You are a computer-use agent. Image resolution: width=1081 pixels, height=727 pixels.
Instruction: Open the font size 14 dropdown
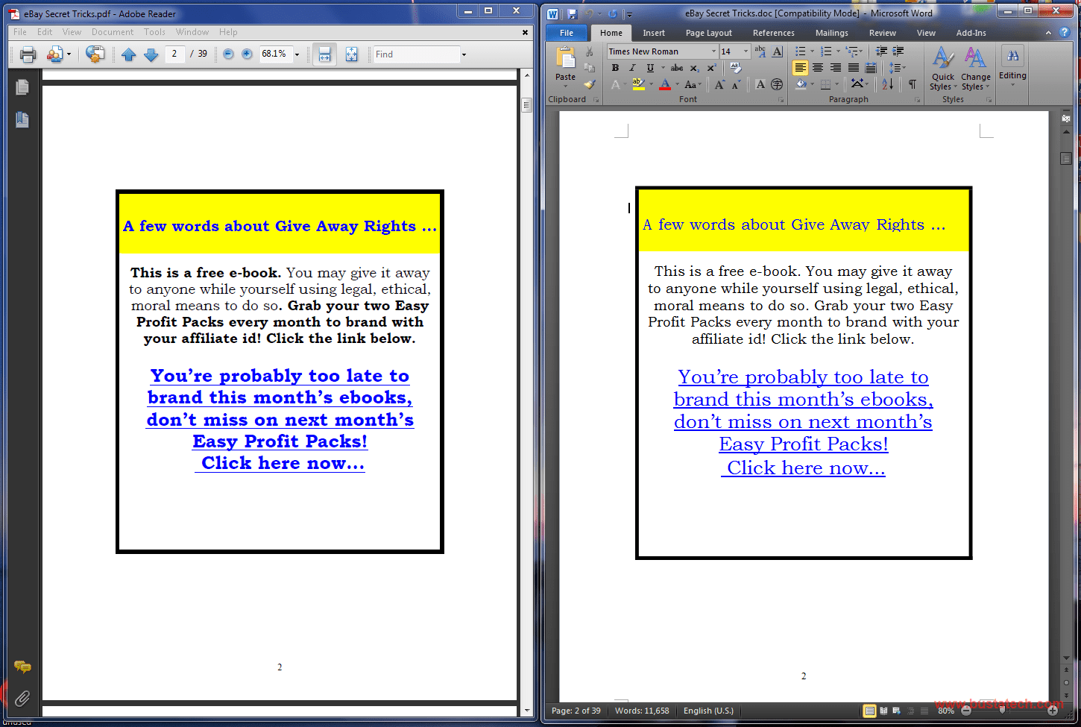pos(746,51)
